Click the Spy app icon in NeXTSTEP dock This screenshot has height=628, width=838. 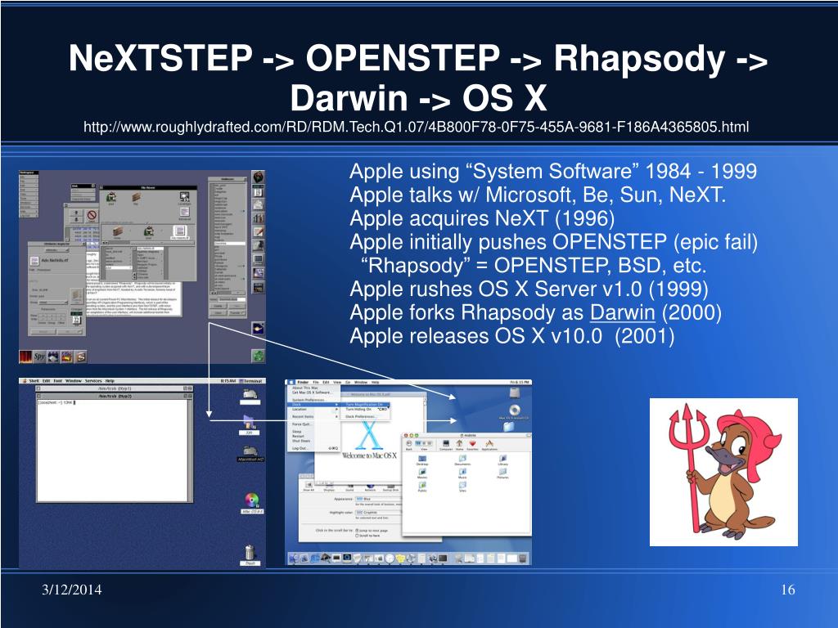[x=39, y=357]
